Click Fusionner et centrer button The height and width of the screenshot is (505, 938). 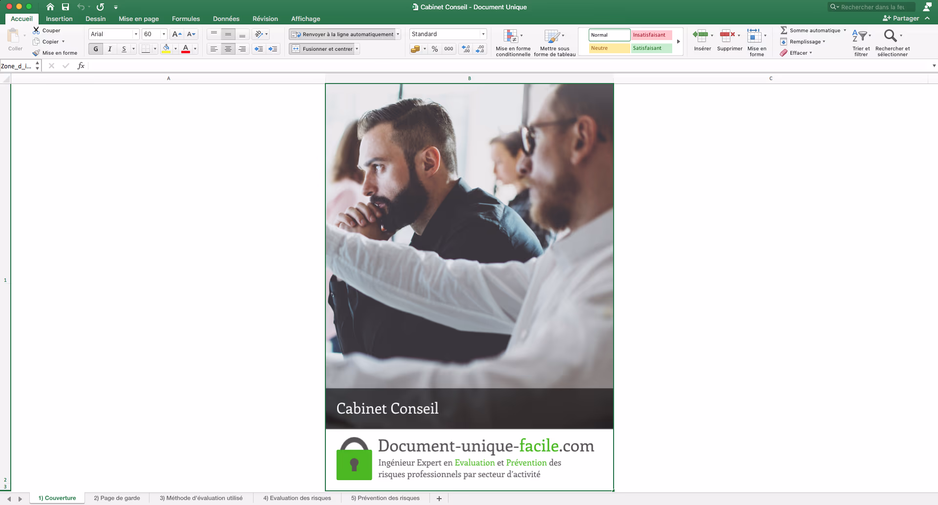(x=322, y=49)
